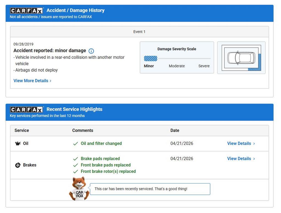Click Oil and filter changed text
Viewport: 281px width, 213px height.
click(x=101, y=143)
